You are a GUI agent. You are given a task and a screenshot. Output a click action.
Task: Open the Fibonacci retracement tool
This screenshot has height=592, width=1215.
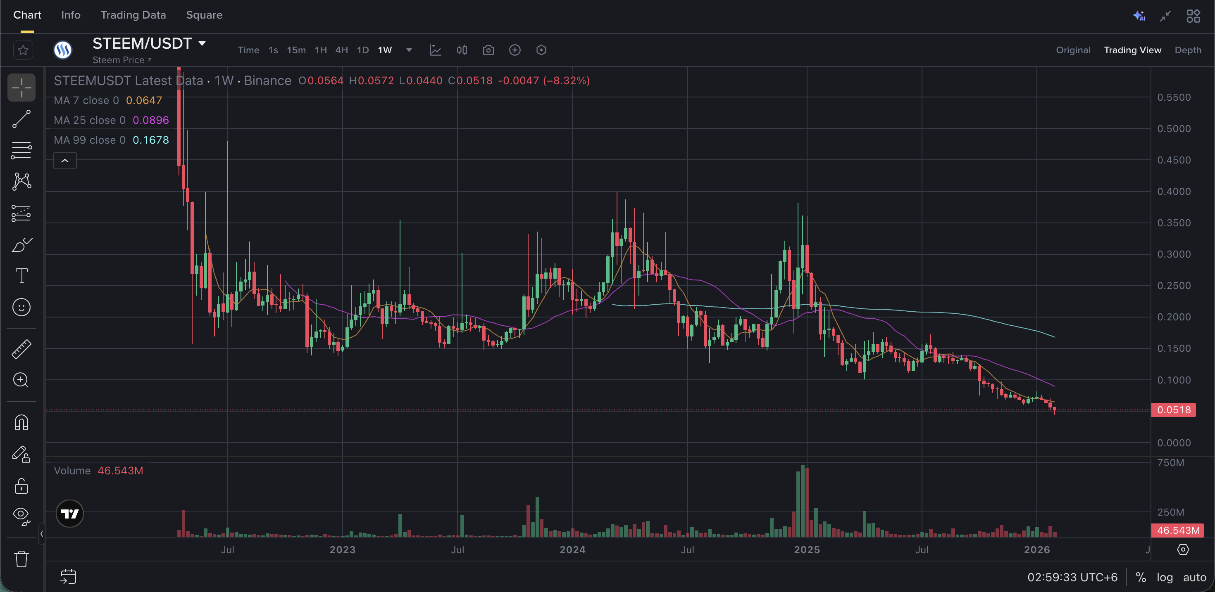(x=21, y=150)
